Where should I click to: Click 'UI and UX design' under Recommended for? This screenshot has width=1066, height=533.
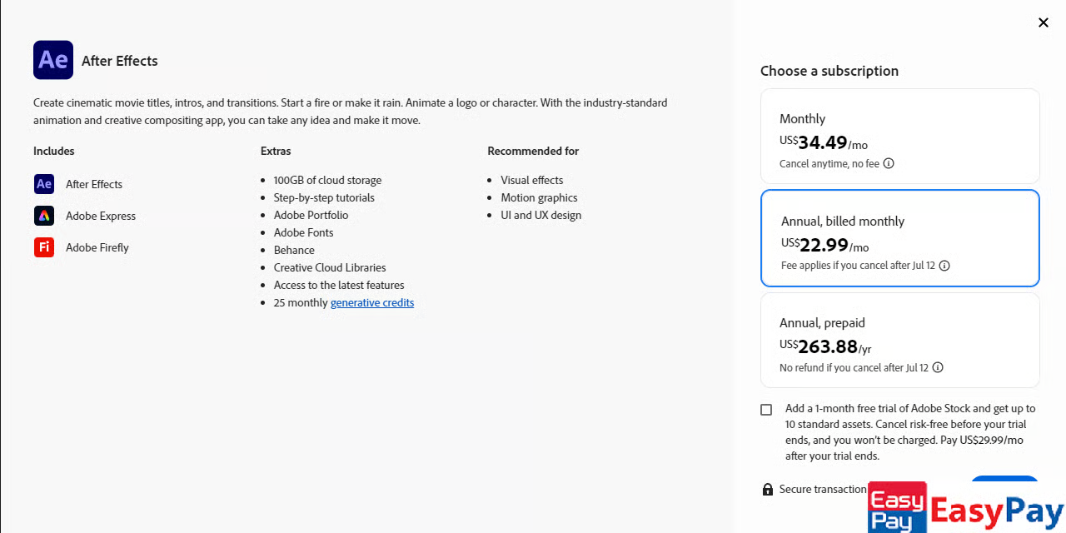click(x=541, y=215)
